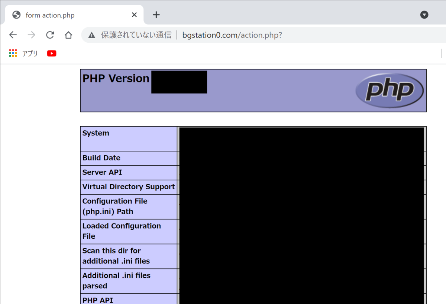Click the Virtual Directory Support label
The height and width of the screenshot is (304, 446).
pos(129,187)
